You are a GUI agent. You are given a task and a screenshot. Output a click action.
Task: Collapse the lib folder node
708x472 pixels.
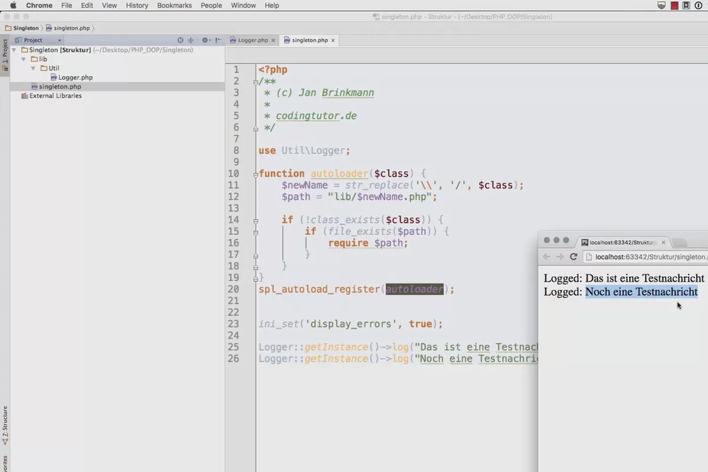point(24,59)
